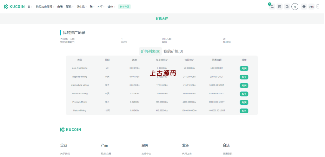Click 购买 for Advanced Mining
Image resolution: width=325 pixels, height=157 pixels.
(x=244, y=94)
